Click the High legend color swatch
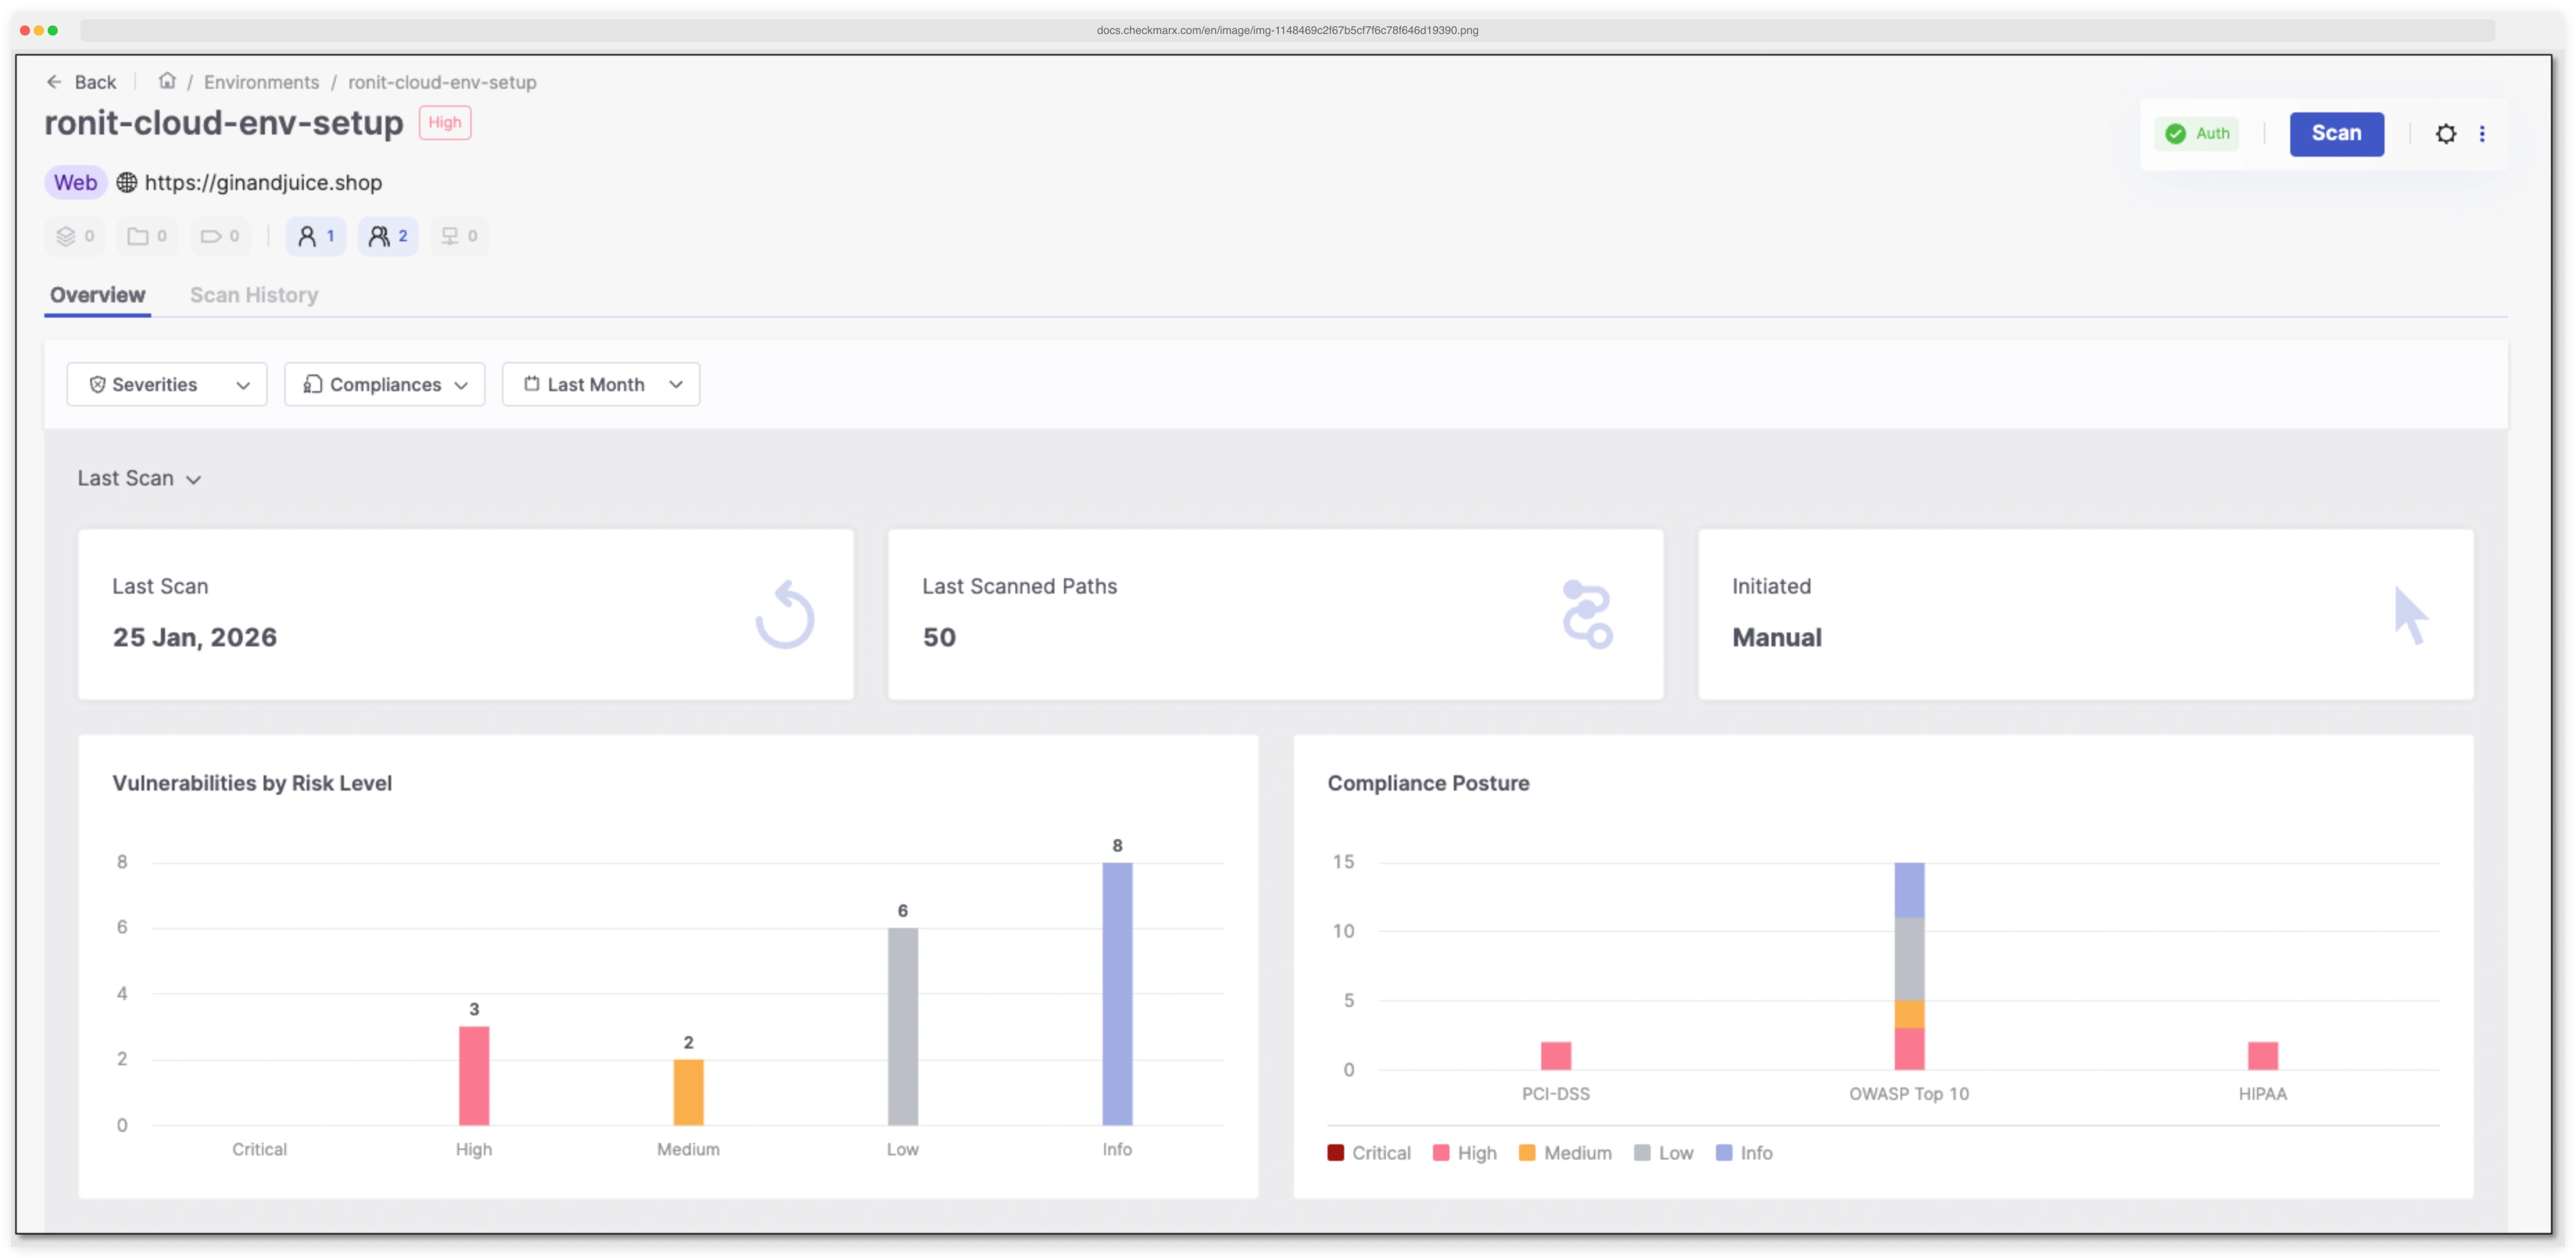2576x1258 pixels. (x=1441, y=1152)
